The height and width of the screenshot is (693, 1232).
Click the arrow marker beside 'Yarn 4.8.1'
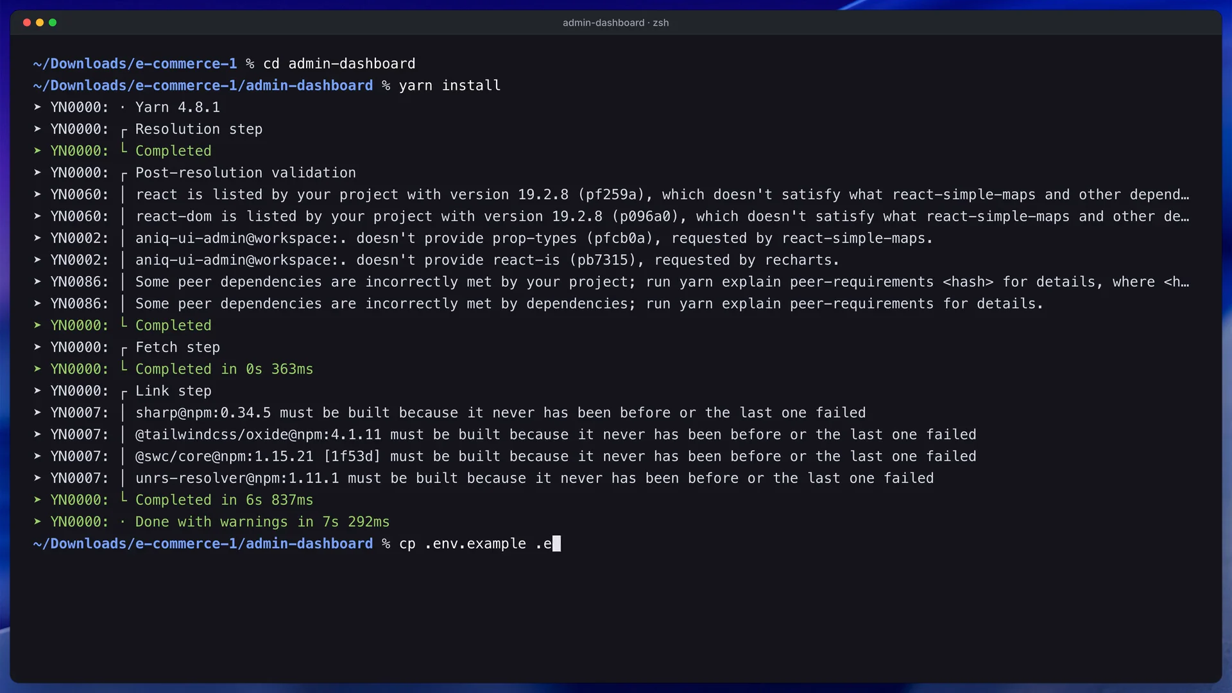[37, 107]
